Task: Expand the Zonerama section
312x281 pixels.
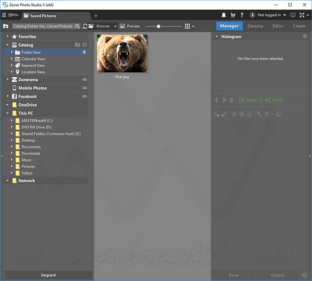Action: tap(8, 79)
